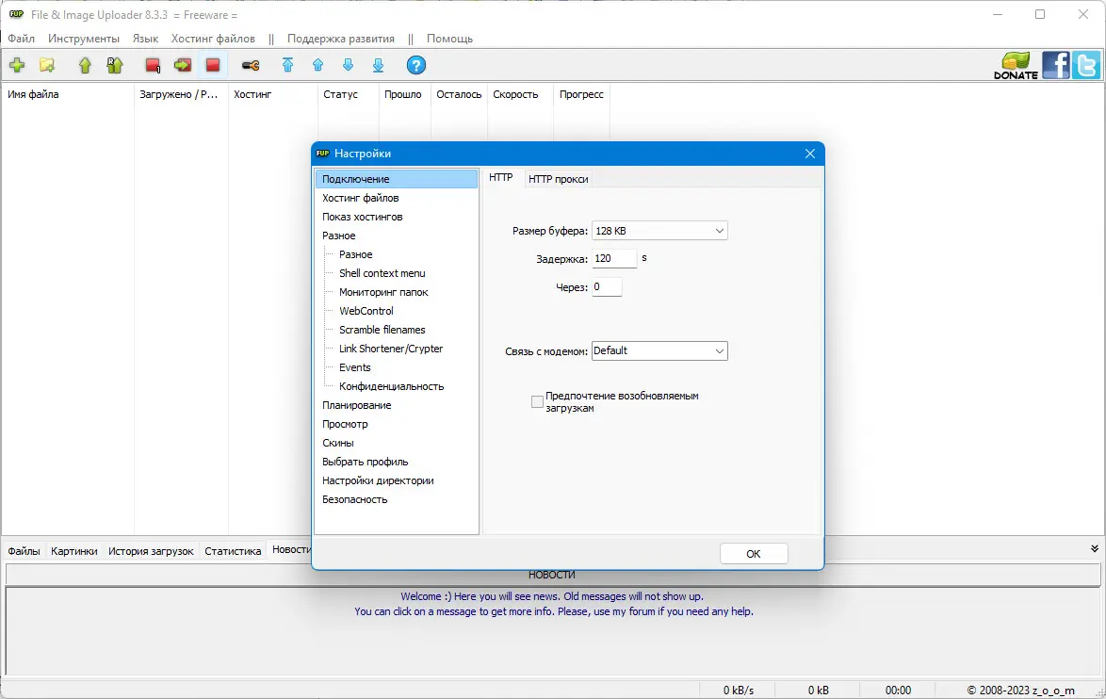Select Конфиденциальность settings item
1106x699 pixels.
pos(392,386)
